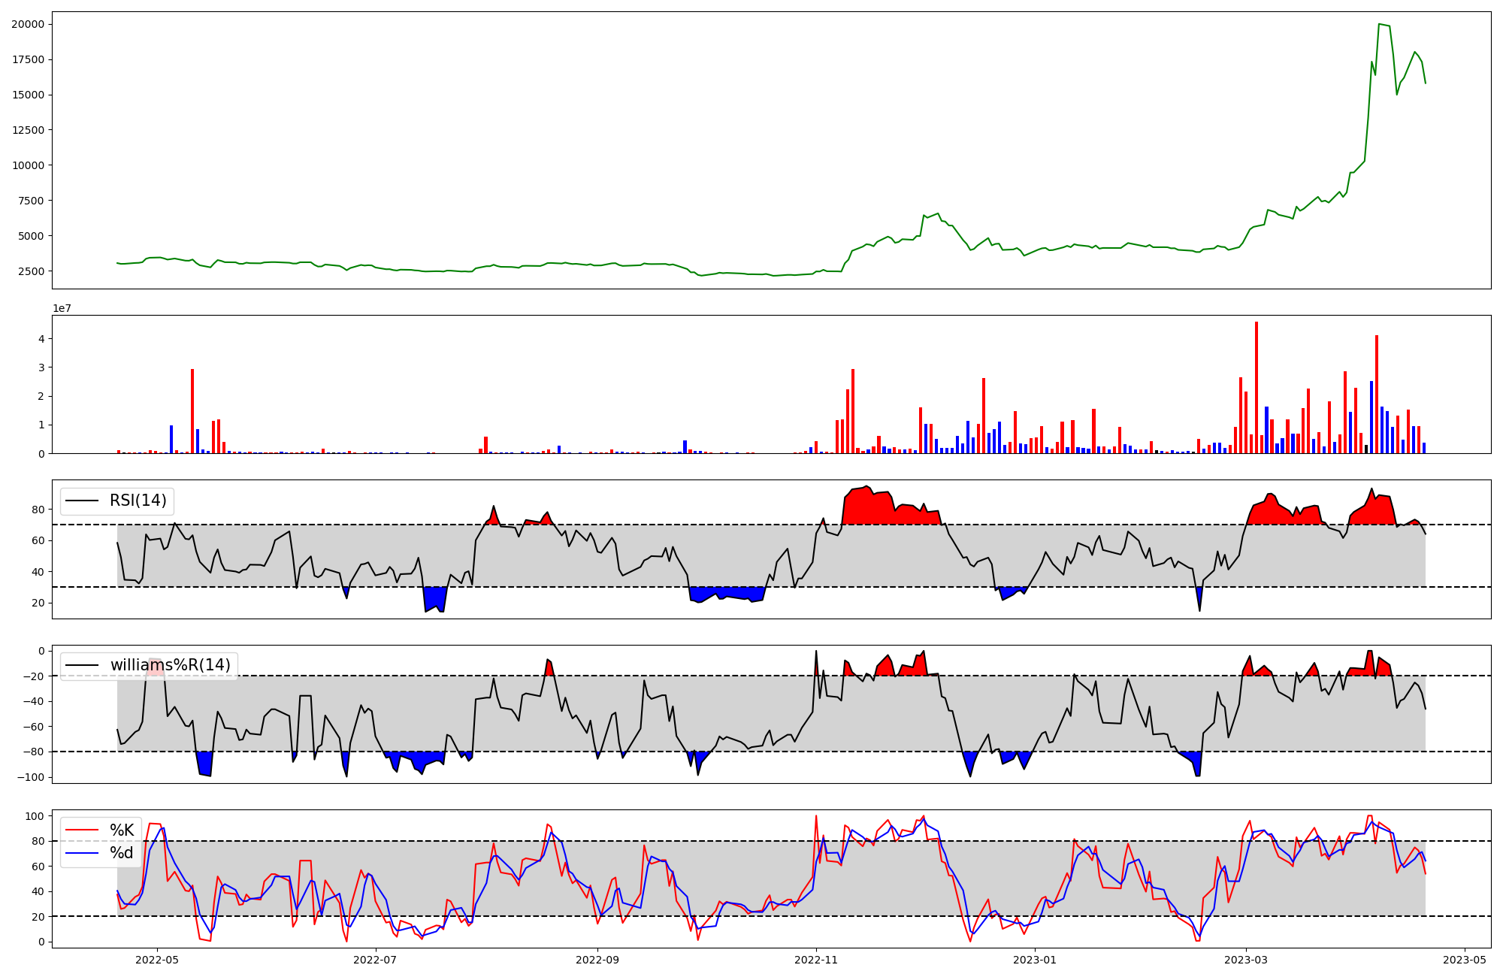Click the 80 tick on RSI axis
Image resolution: width=1503 pixels, height=977 pixels.
[x=38, y=510]
